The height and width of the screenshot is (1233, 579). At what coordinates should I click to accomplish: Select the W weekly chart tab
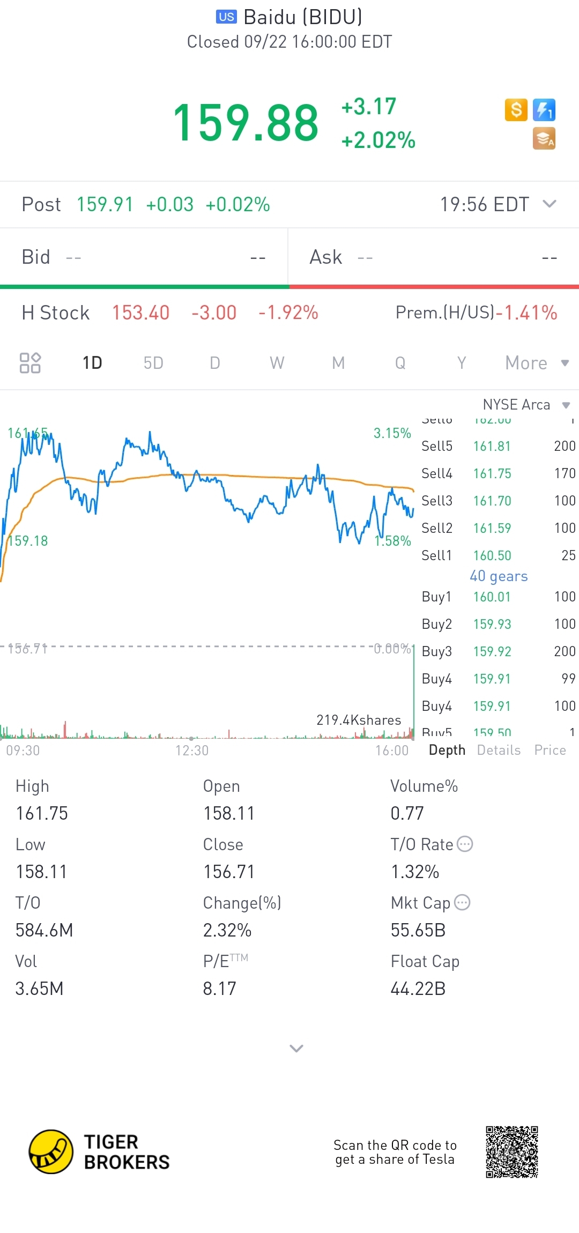pyautogui.click(x=277, y=363)
